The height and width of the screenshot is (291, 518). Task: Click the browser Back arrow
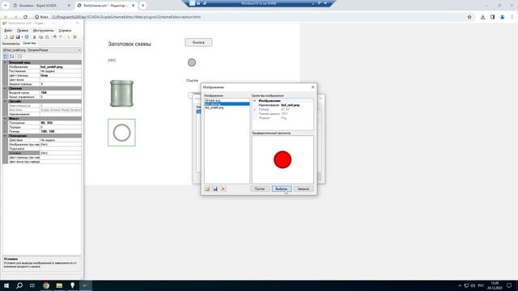pyautogui.click(x=6, y=17)
